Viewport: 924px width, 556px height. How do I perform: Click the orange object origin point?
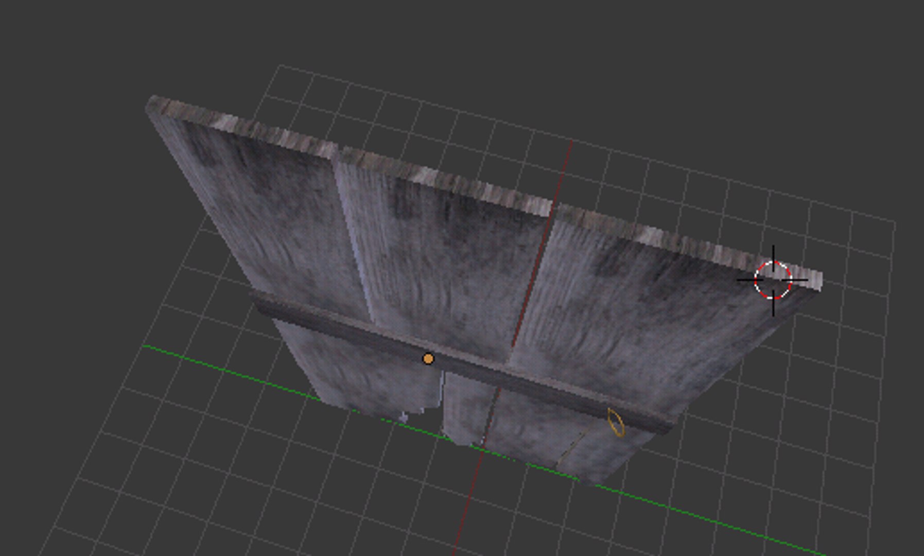(428, 359)
